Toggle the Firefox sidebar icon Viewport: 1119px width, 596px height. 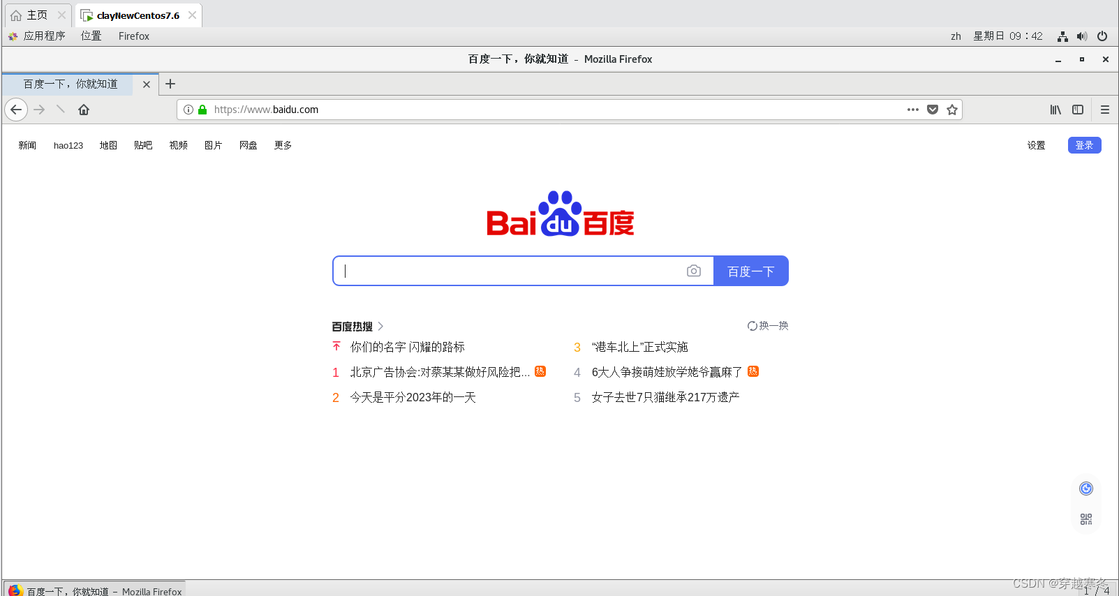(1078, 110)
